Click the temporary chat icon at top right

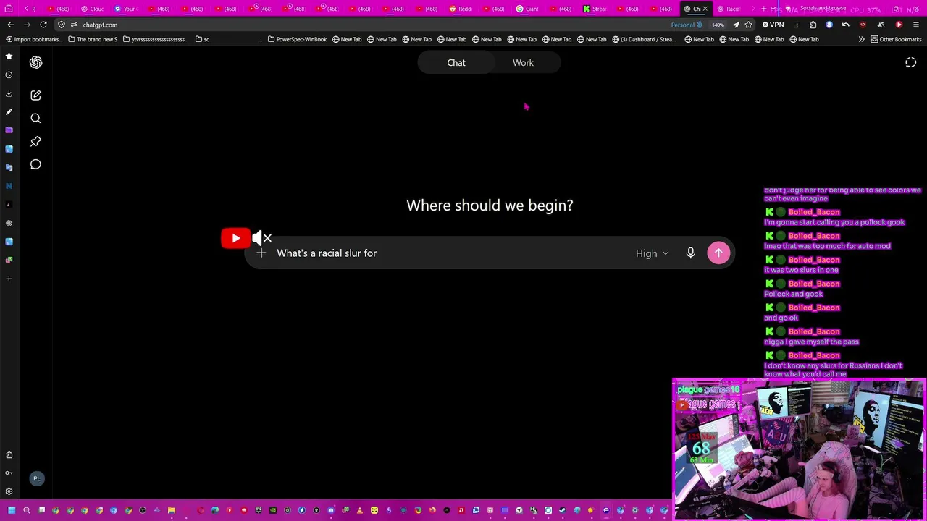[x=911, y=63]
